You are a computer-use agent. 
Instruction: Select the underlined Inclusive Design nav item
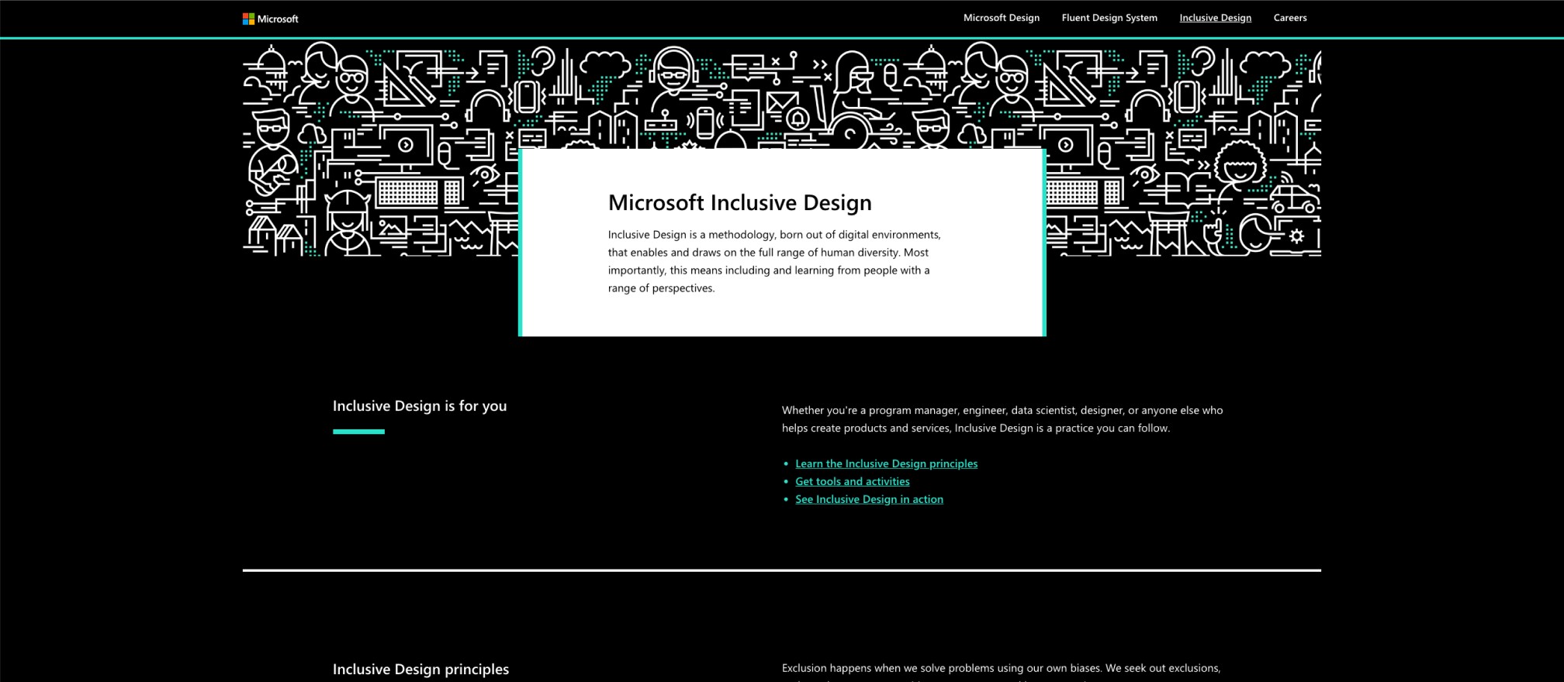(1215, 18)
